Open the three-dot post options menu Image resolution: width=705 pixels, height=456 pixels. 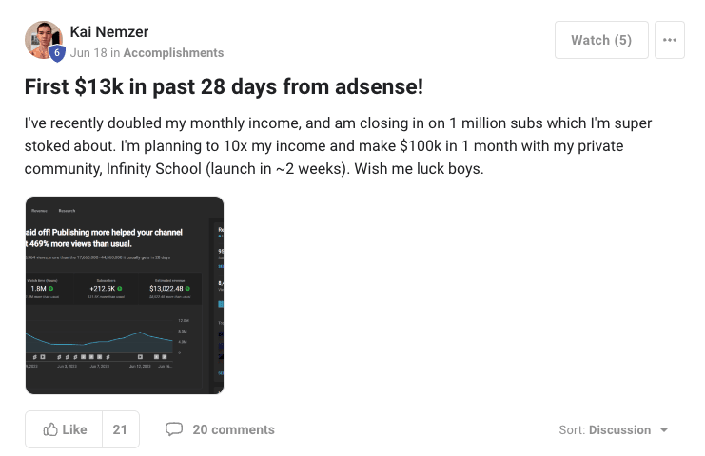coord(669,40)
